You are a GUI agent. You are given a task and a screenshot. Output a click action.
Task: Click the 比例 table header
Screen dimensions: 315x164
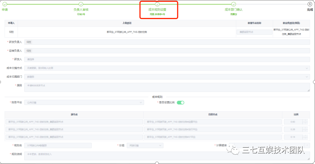pyautogui.click(x=296, y=115)
